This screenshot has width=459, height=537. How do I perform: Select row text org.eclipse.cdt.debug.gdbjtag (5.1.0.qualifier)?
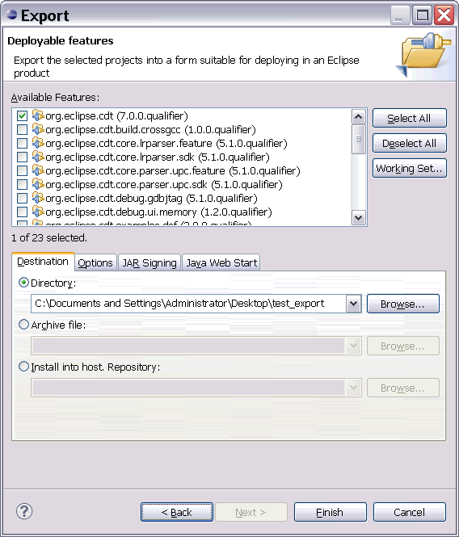(x=151, y=199)
